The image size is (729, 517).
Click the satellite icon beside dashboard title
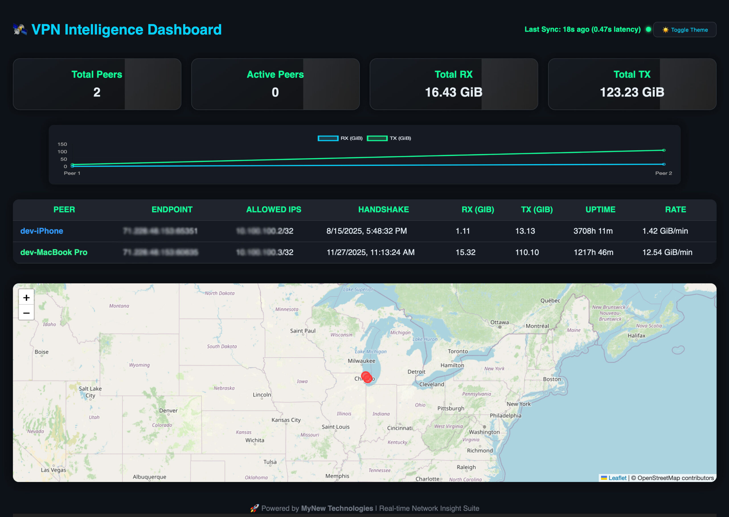(x=20, y=30)
